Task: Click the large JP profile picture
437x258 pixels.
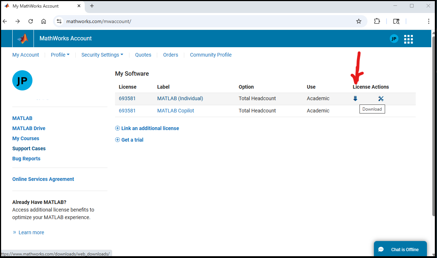Action: (x=22, y=80)
